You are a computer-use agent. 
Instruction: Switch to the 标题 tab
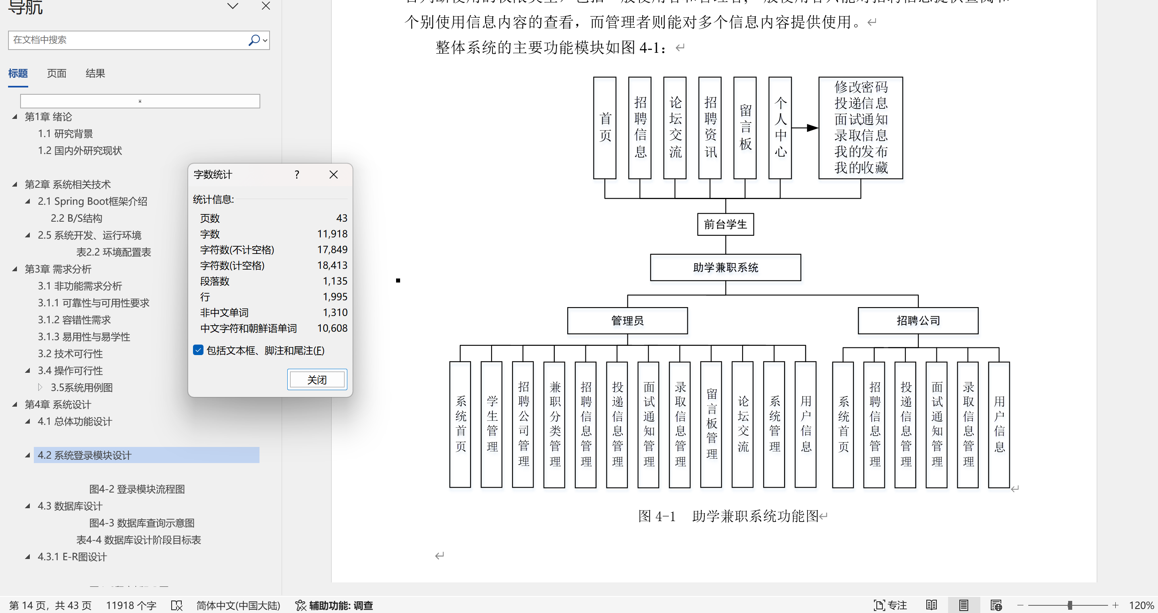[18, 73]
